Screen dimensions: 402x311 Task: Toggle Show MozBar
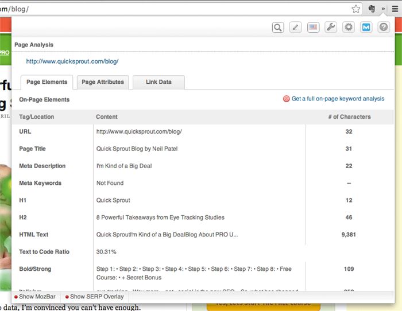36,297
